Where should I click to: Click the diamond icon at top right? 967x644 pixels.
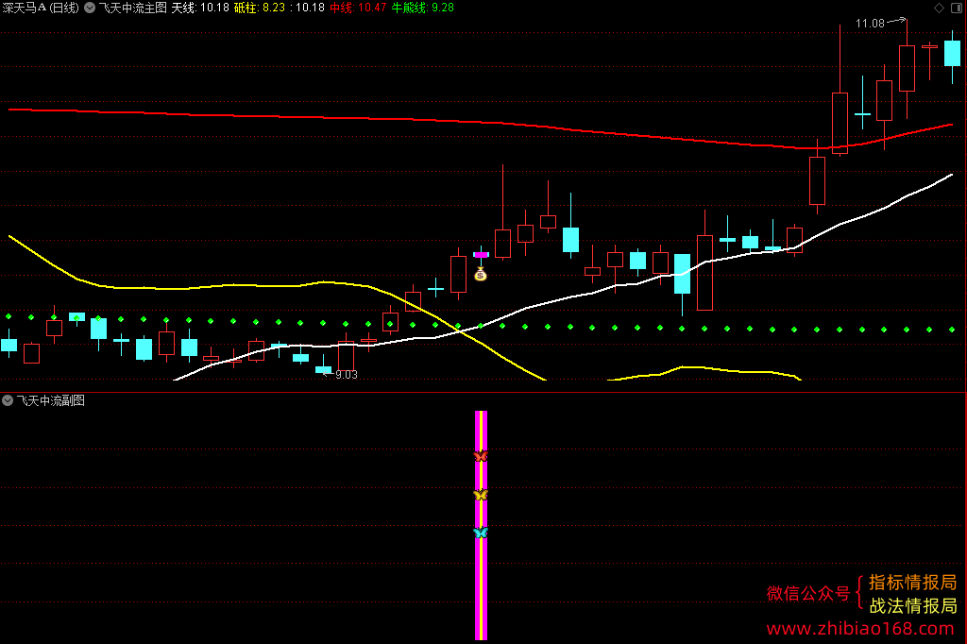pyautogui.click(x=939, y=8)
